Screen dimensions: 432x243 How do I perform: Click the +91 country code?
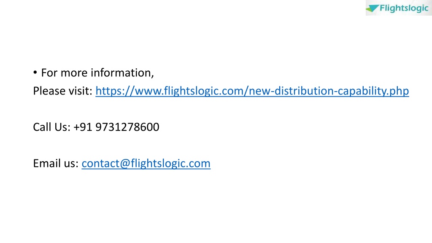[x=83, y=127]
